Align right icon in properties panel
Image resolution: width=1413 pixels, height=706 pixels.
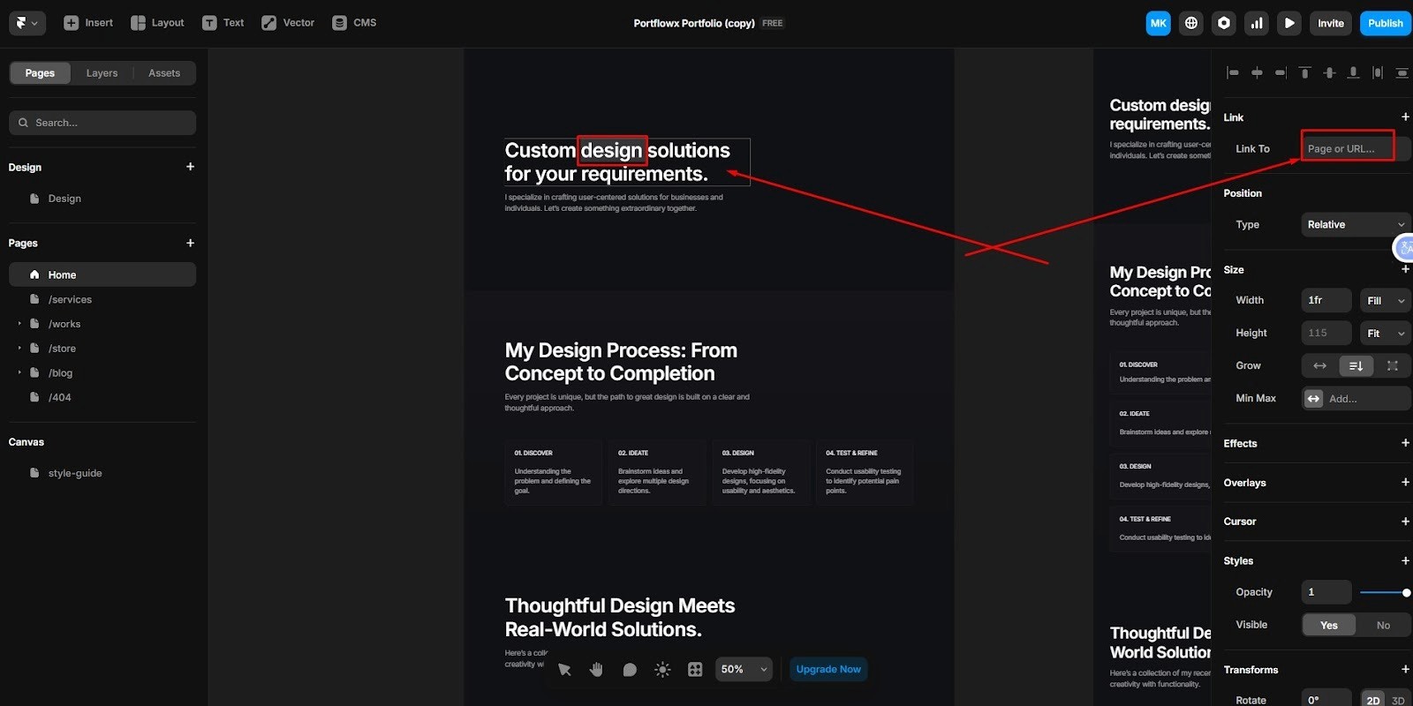coord(1281,72)
